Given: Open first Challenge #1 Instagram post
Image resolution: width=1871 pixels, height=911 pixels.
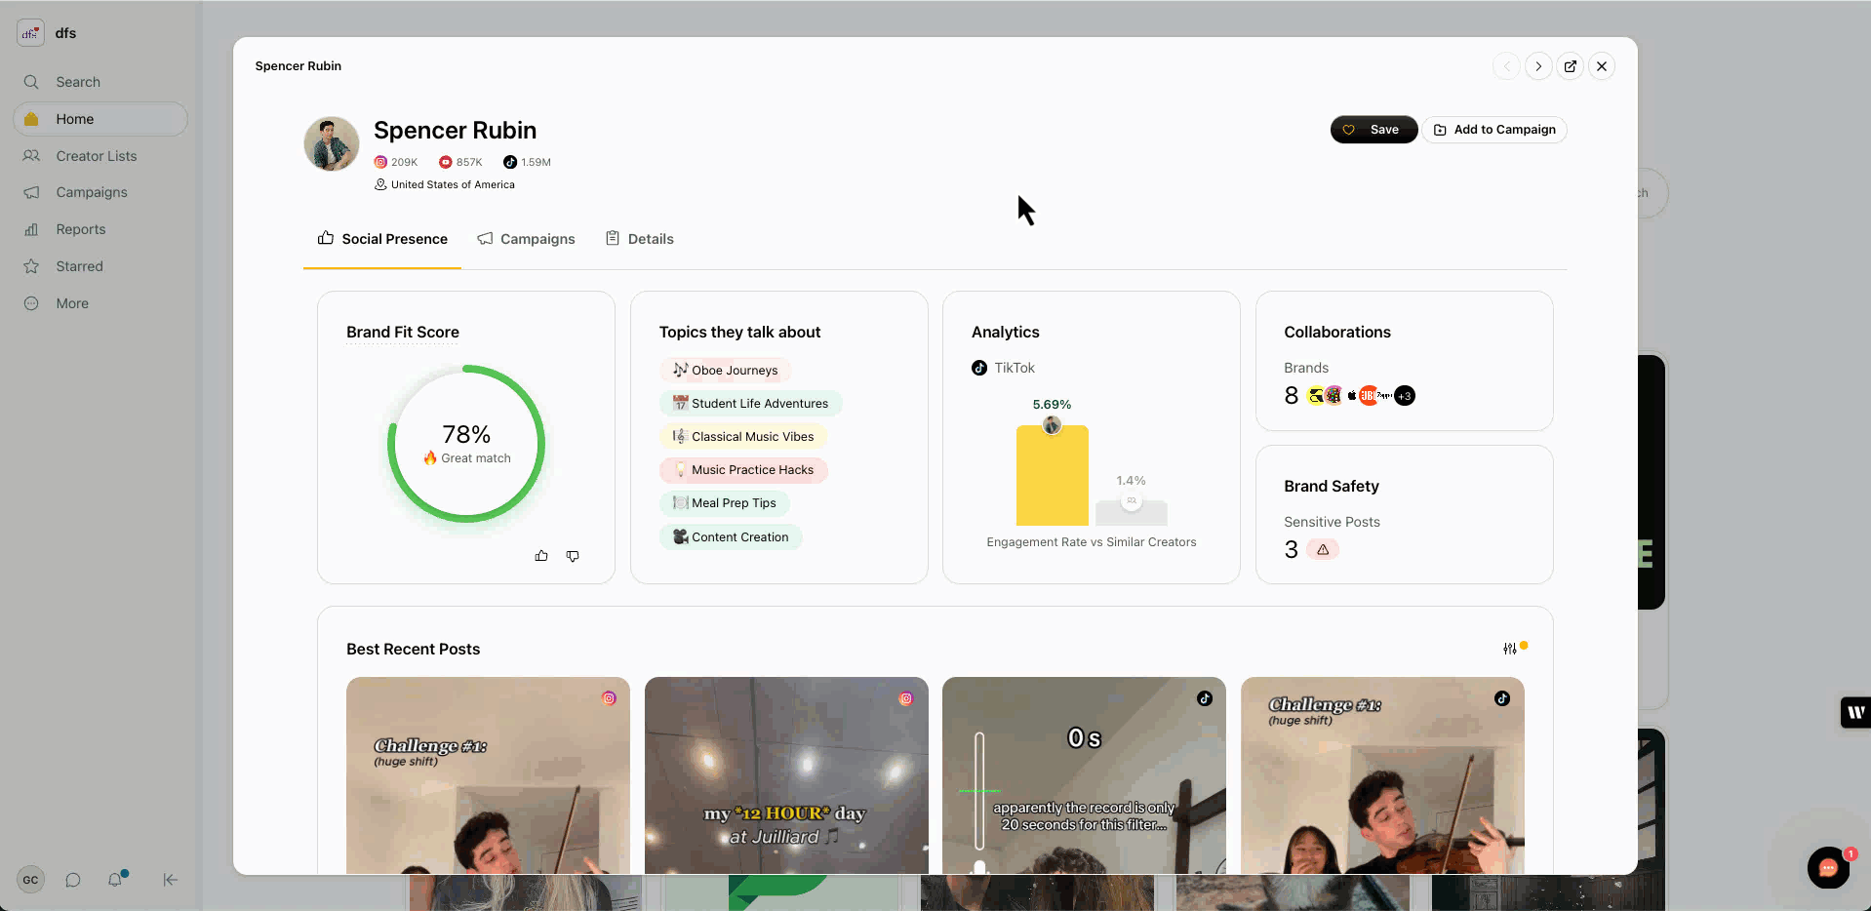Looking at the screenshot, I should (488, 775).
